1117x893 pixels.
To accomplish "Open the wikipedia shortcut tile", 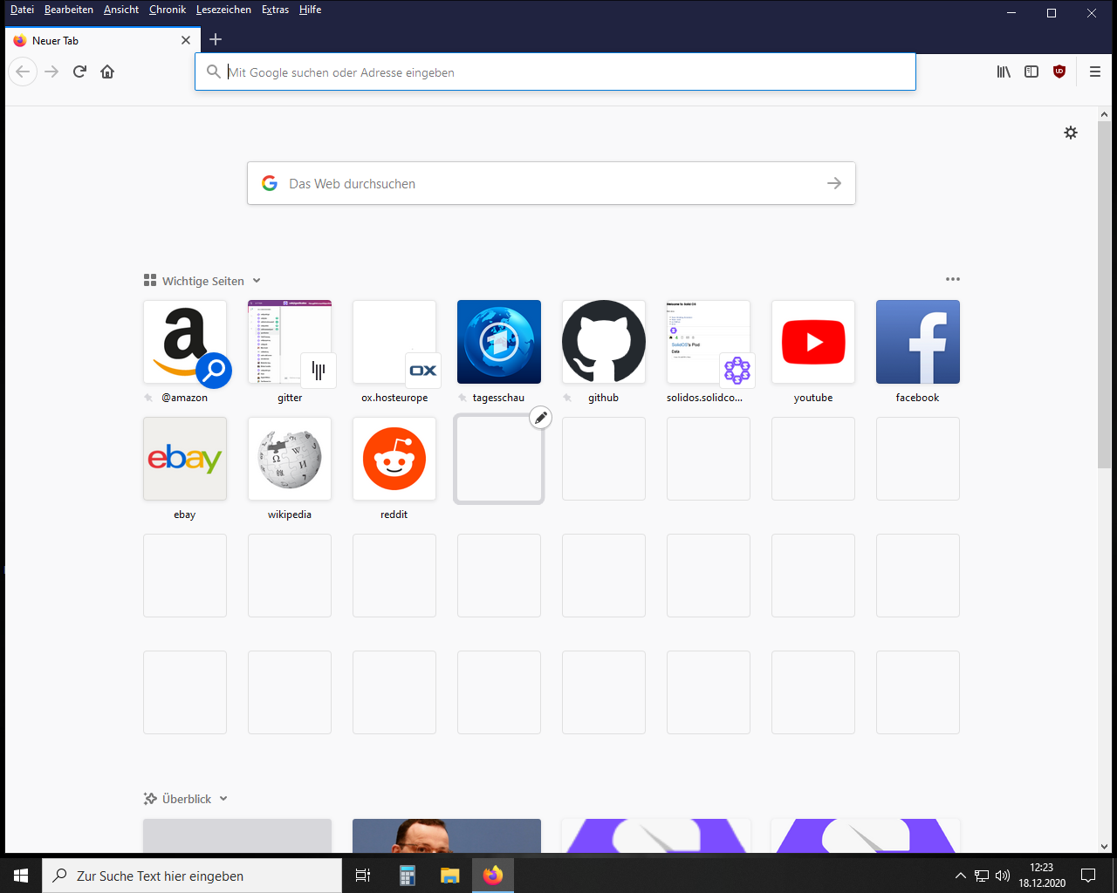I will 289,459.
